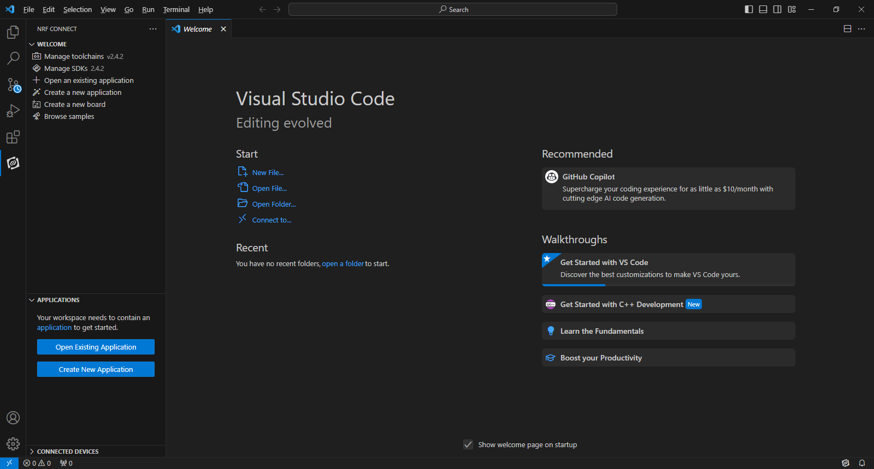874x469 pixels.
Task: Select the Welcome editor tab
Action: coord(197,29)
